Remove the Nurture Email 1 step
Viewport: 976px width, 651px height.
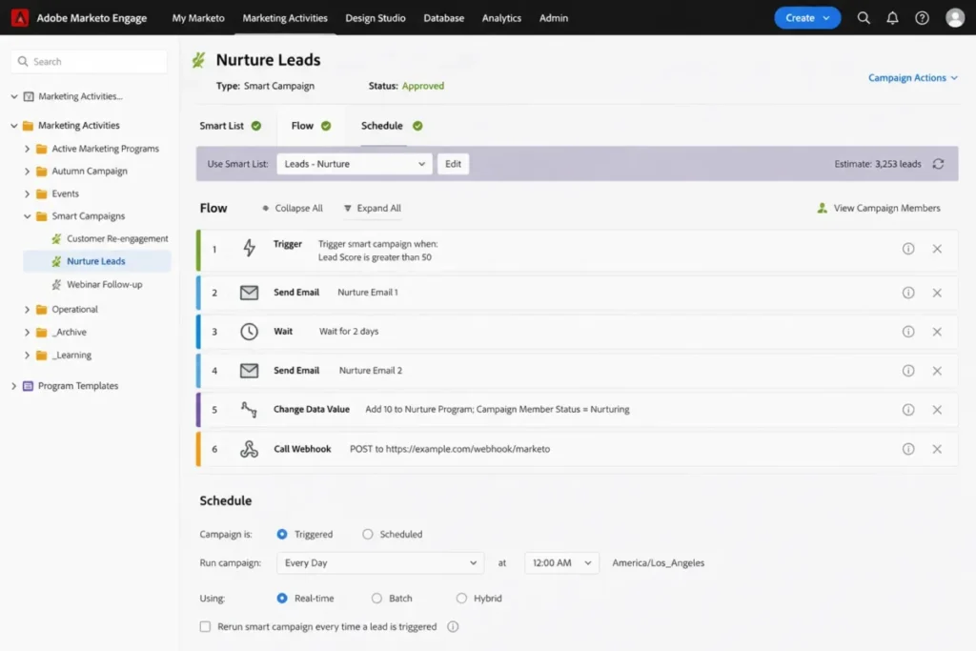tap(937, 293)
